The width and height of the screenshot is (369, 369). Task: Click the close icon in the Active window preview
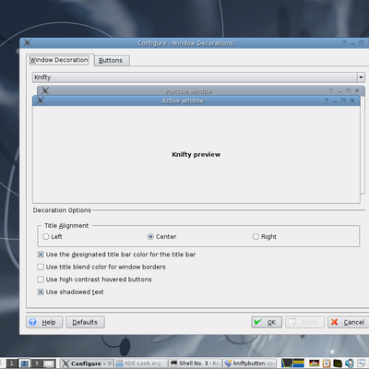(x=352, y=101)
